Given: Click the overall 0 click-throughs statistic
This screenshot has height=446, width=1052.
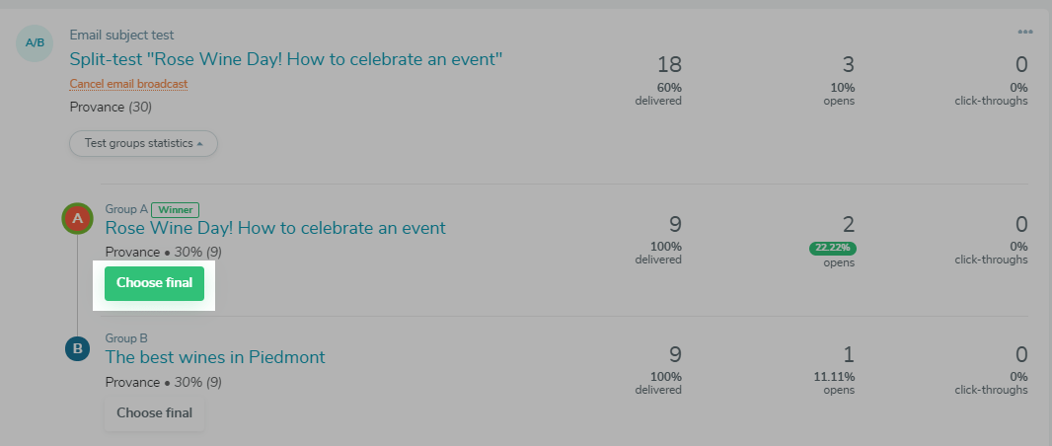Looking at the screenshot, I should (1020, 65).
